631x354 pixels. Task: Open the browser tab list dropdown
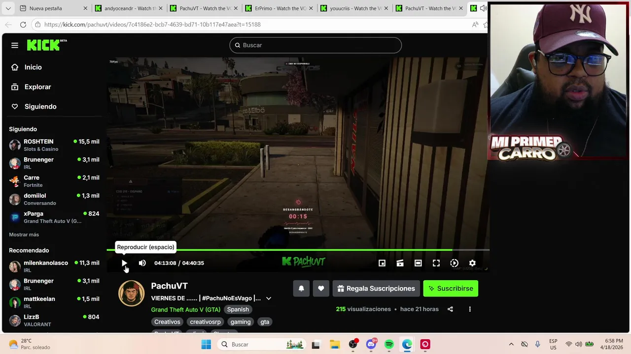tap(8, 8)
